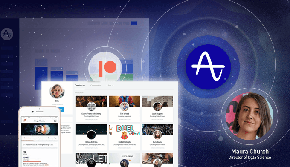Open the Likes tab
The width and height of the screenshot is (290, 167).
coord(110,85)
